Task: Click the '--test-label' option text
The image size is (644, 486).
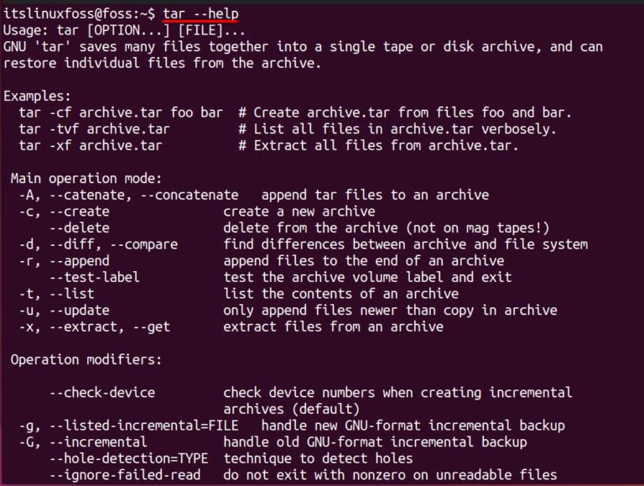Action: pos(94,277)
